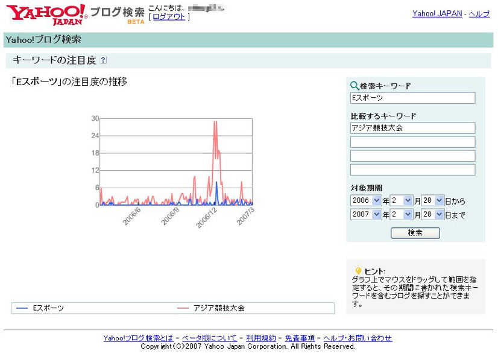Click the fourth empty comparison keyword field

[x=412, y=170]
